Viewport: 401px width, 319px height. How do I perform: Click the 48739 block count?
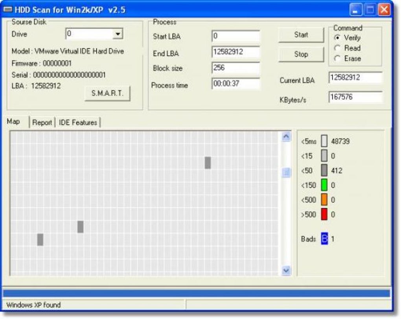340,141
